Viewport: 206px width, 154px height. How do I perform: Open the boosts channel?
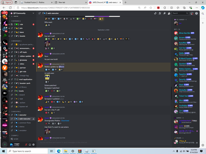[23, 36]
